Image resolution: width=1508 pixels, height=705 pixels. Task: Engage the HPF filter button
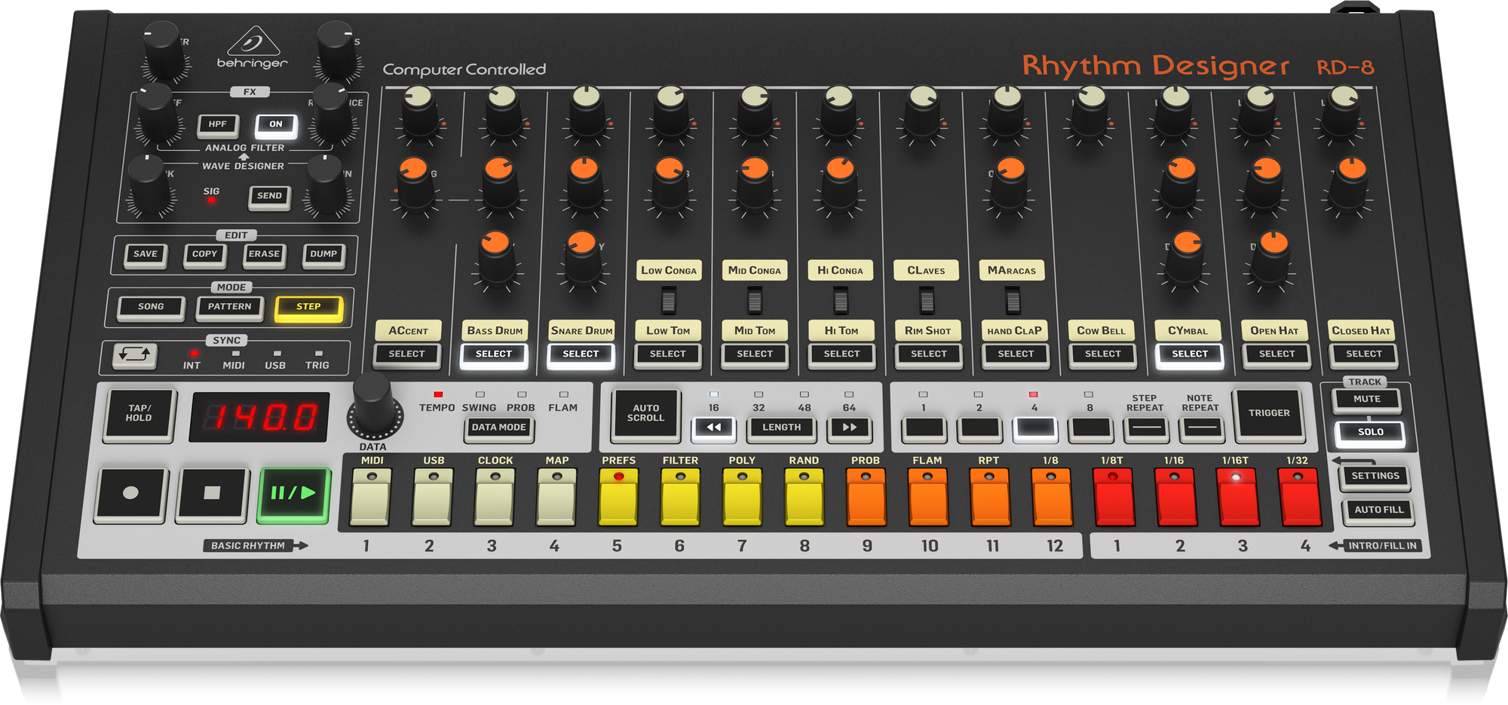point(216,125)
